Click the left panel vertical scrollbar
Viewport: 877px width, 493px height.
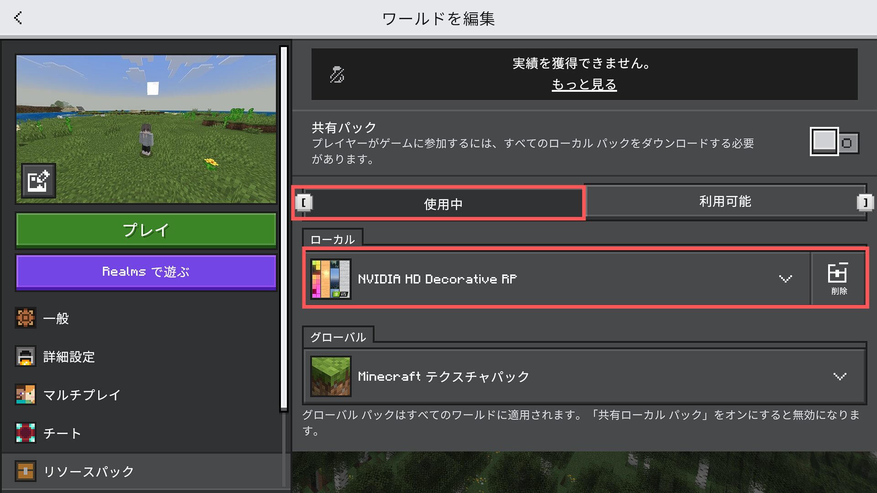tap(284, 228)
